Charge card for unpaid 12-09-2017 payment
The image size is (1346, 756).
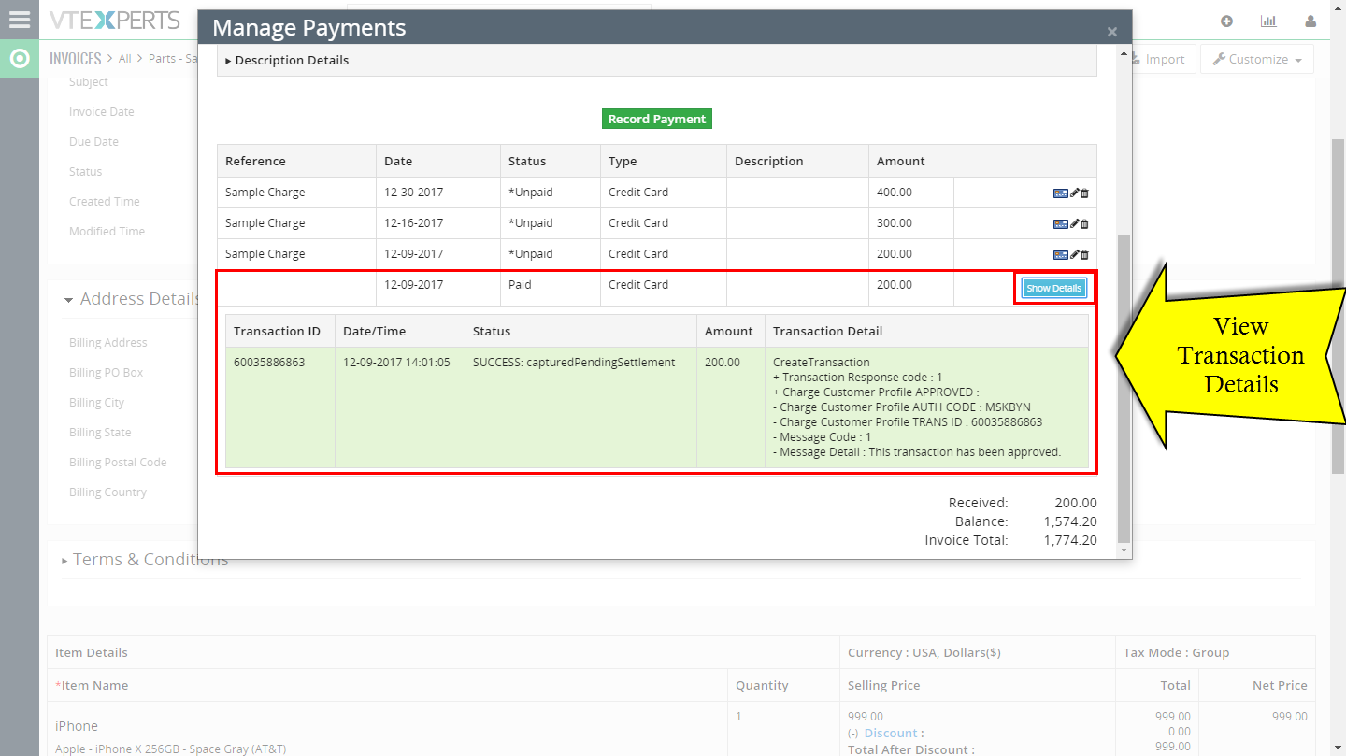pos(1060,254)
